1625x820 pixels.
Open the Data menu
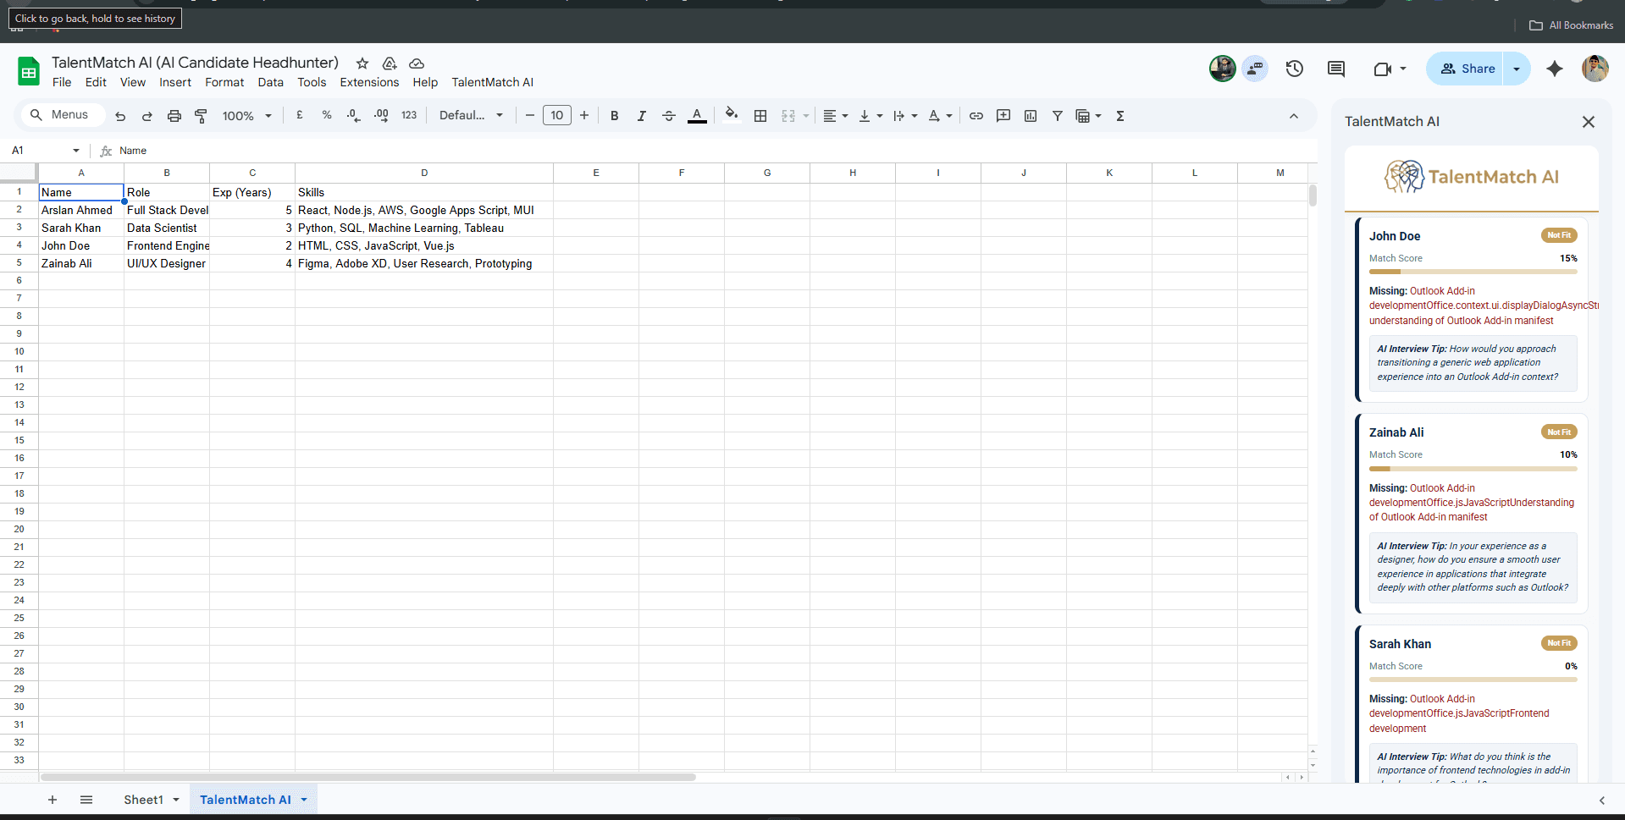pos(271,82)
